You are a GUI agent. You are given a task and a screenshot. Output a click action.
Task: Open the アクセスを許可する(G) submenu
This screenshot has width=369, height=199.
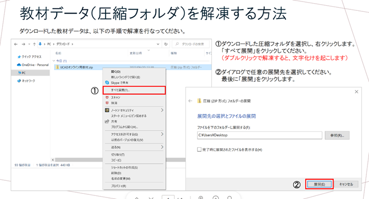[x=134, y=135]
